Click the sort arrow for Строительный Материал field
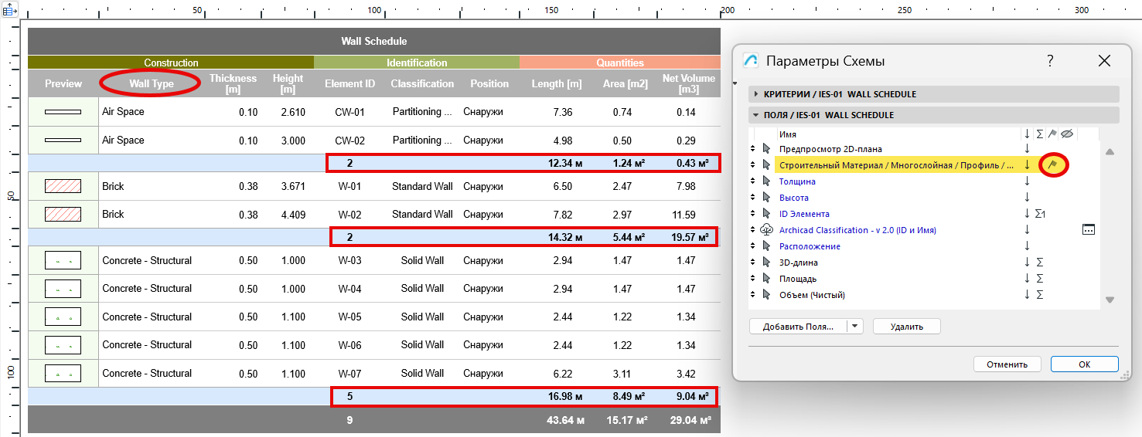The width and height of the screenshot is (1142, 437). [1028, 164]
